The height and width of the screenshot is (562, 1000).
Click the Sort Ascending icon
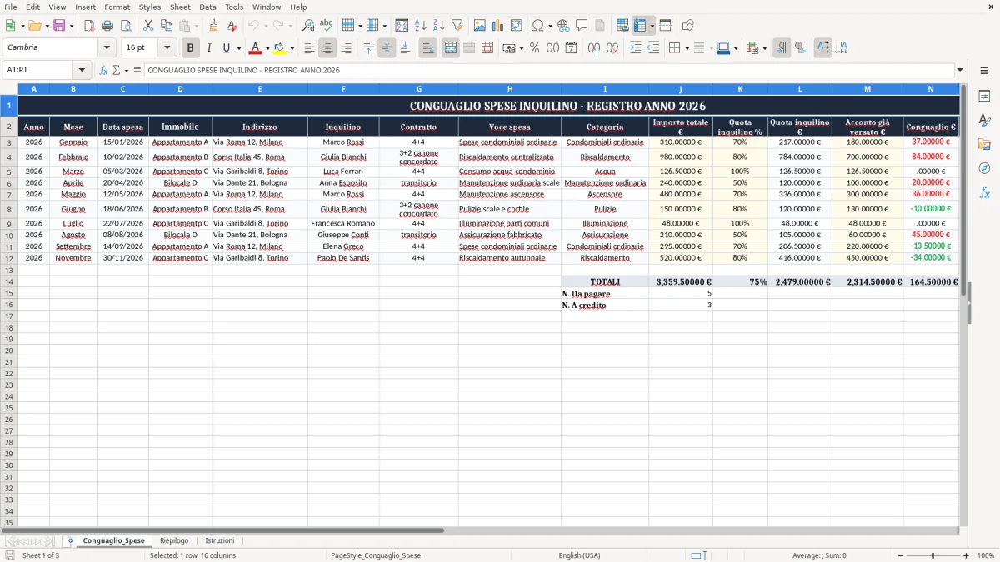tap(421, 26)
